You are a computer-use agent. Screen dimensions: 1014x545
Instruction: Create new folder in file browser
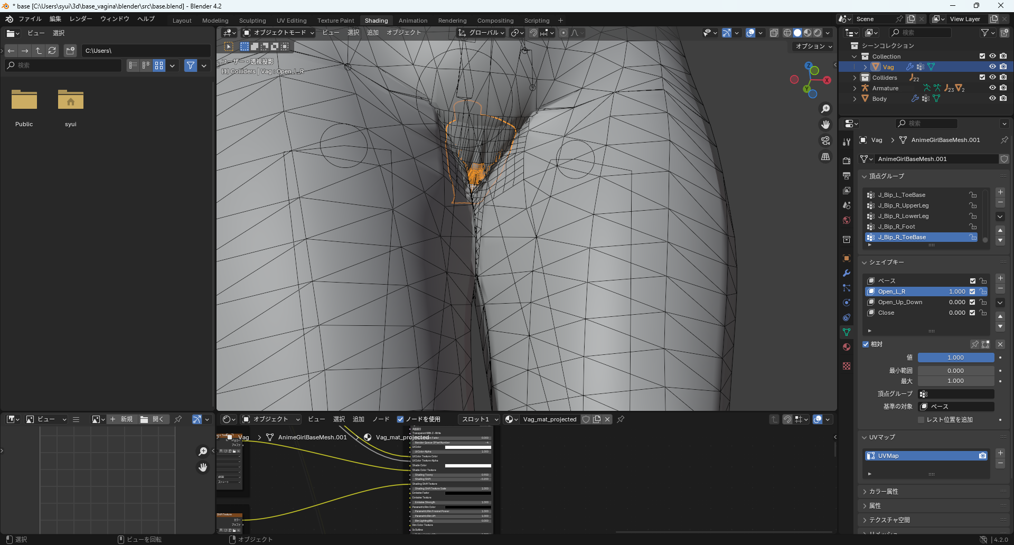tap(70, 51)
